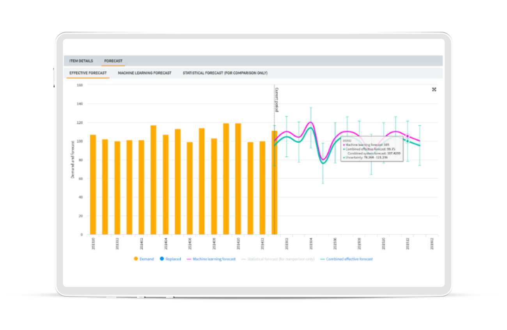507x330 pixels.
Task: Click the pink forecast peak near 201504
Action: 310,122
